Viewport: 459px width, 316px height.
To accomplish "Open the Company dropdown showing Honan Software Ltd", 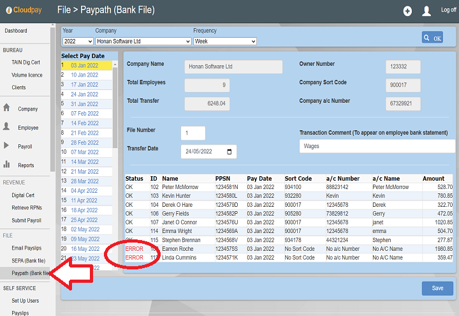I will [x=143, y=41].
